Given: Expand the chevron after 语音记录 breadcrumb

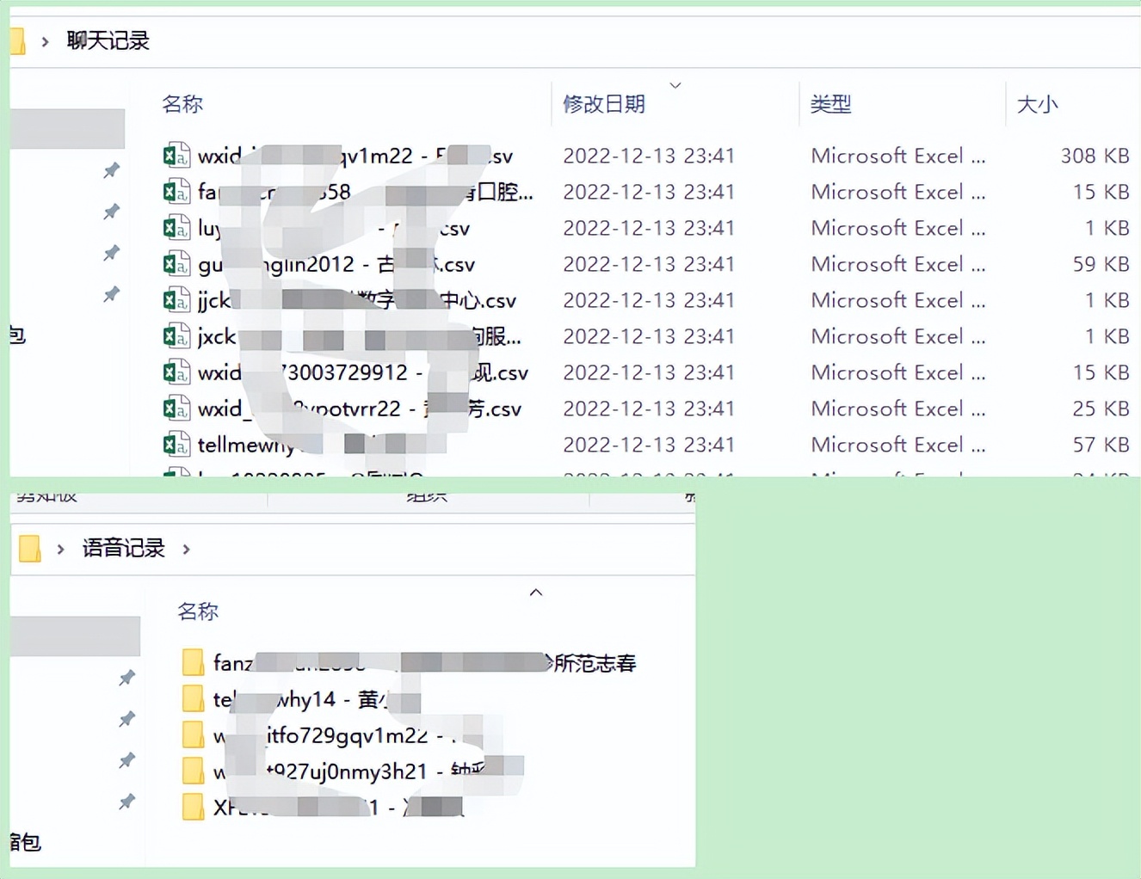Looking at the screenshot, I should [186, 549].
